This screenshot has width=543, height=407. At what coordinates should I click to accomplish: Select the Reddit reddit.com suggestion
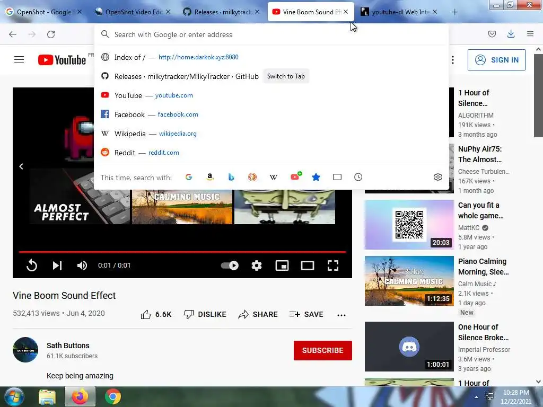pyautogui.click(x=271, y=152)
